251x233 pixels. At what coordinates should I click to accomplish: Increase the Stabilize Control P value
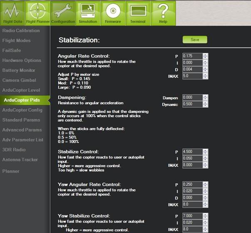(x=206, y=150)
